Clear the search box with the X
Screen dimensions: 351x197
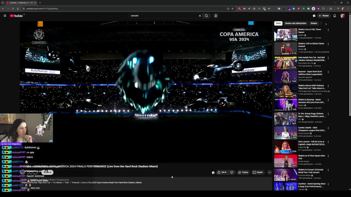(x=200, y=16)
